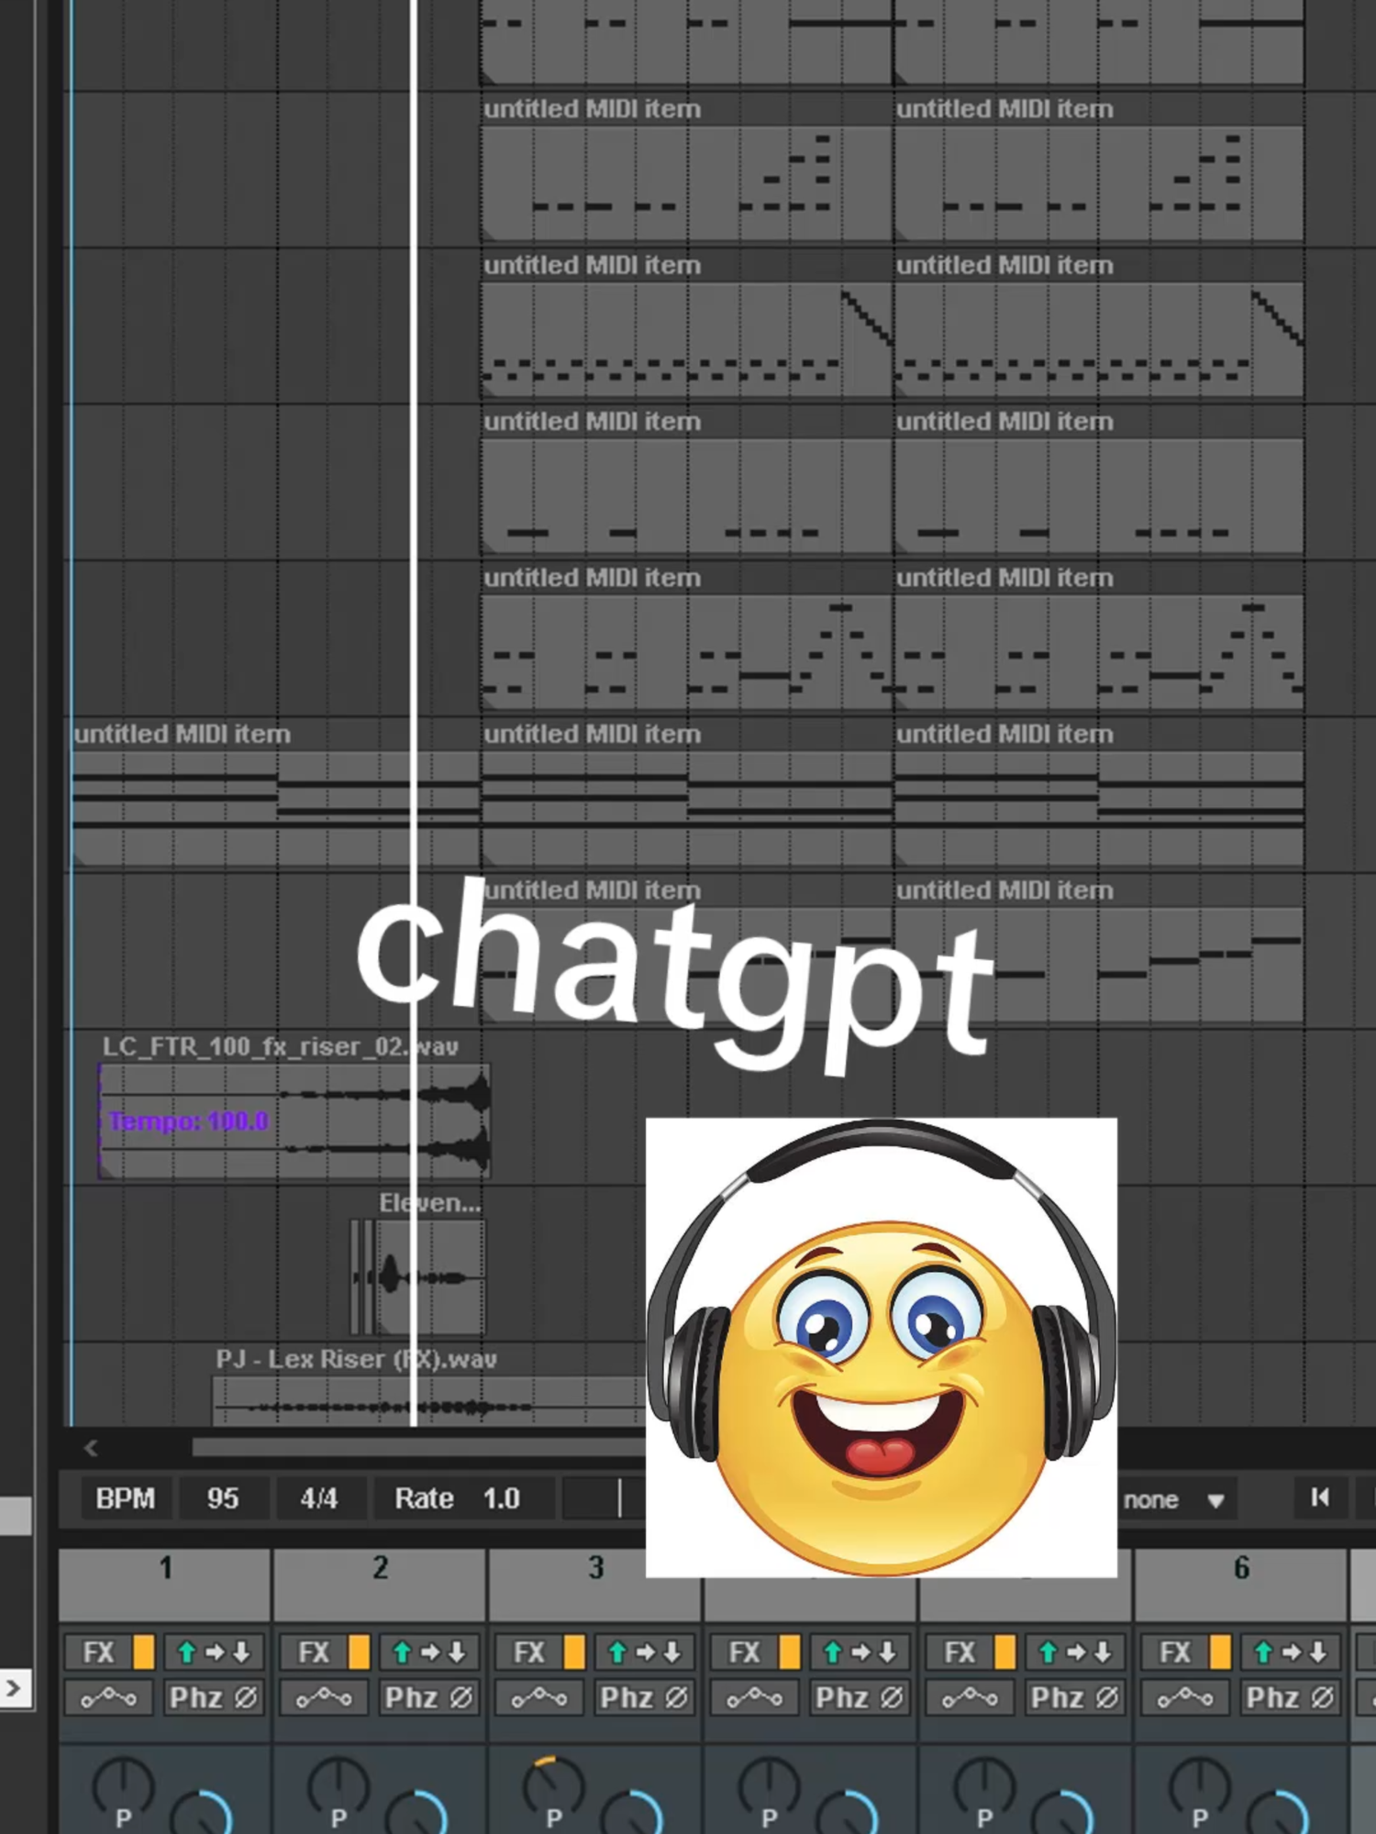Click the playback rate slider in transport
Viewport: 1376px width, 1834px height.
(604, 1498)
